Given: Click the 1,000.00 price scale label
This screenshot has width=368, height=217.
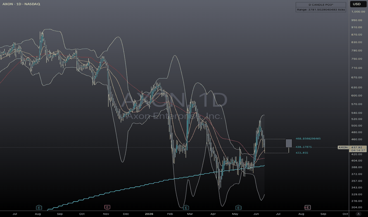Looking at the screenshot, I should 358,11.
